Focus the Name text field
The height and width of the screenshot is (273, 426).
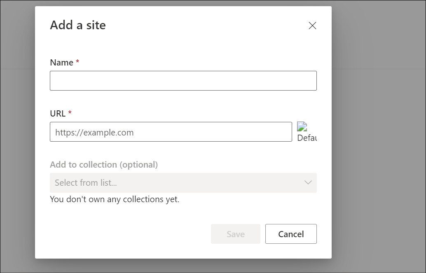pos(183,81)
